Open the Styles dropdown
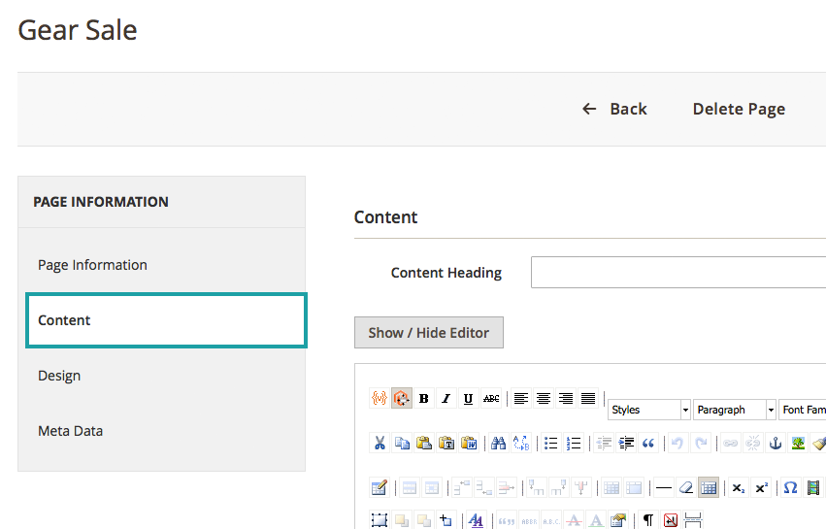 click(649, 410)
